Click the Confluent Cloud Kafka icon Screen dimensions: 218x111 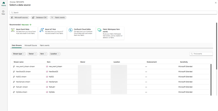71,30
